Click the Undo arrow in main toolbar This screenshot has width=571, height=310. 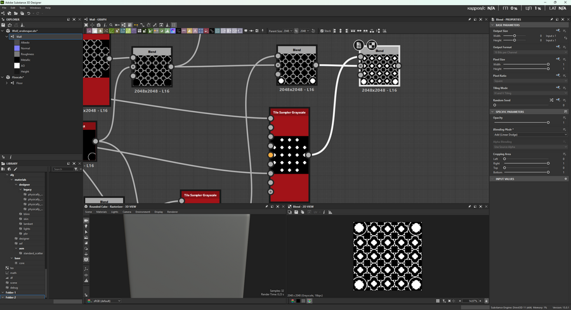(x=29, y=13)
